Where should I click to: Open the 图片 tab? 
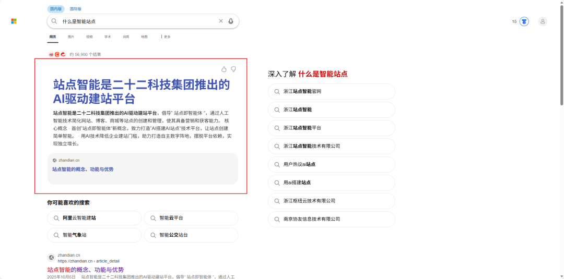pos(71,37)
